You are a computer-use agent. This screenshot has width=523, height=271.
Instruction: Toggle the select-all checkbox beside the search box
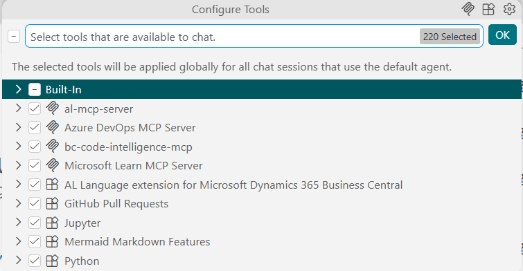(x=14, y=36)
